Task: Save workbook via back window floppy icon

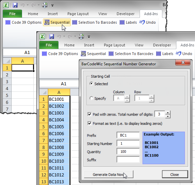Action: 15,5
